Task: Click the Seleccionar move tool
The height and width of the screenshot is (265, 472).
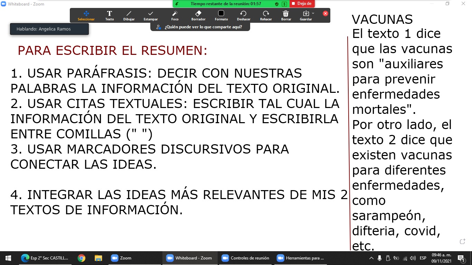Action: coord(86,15)
